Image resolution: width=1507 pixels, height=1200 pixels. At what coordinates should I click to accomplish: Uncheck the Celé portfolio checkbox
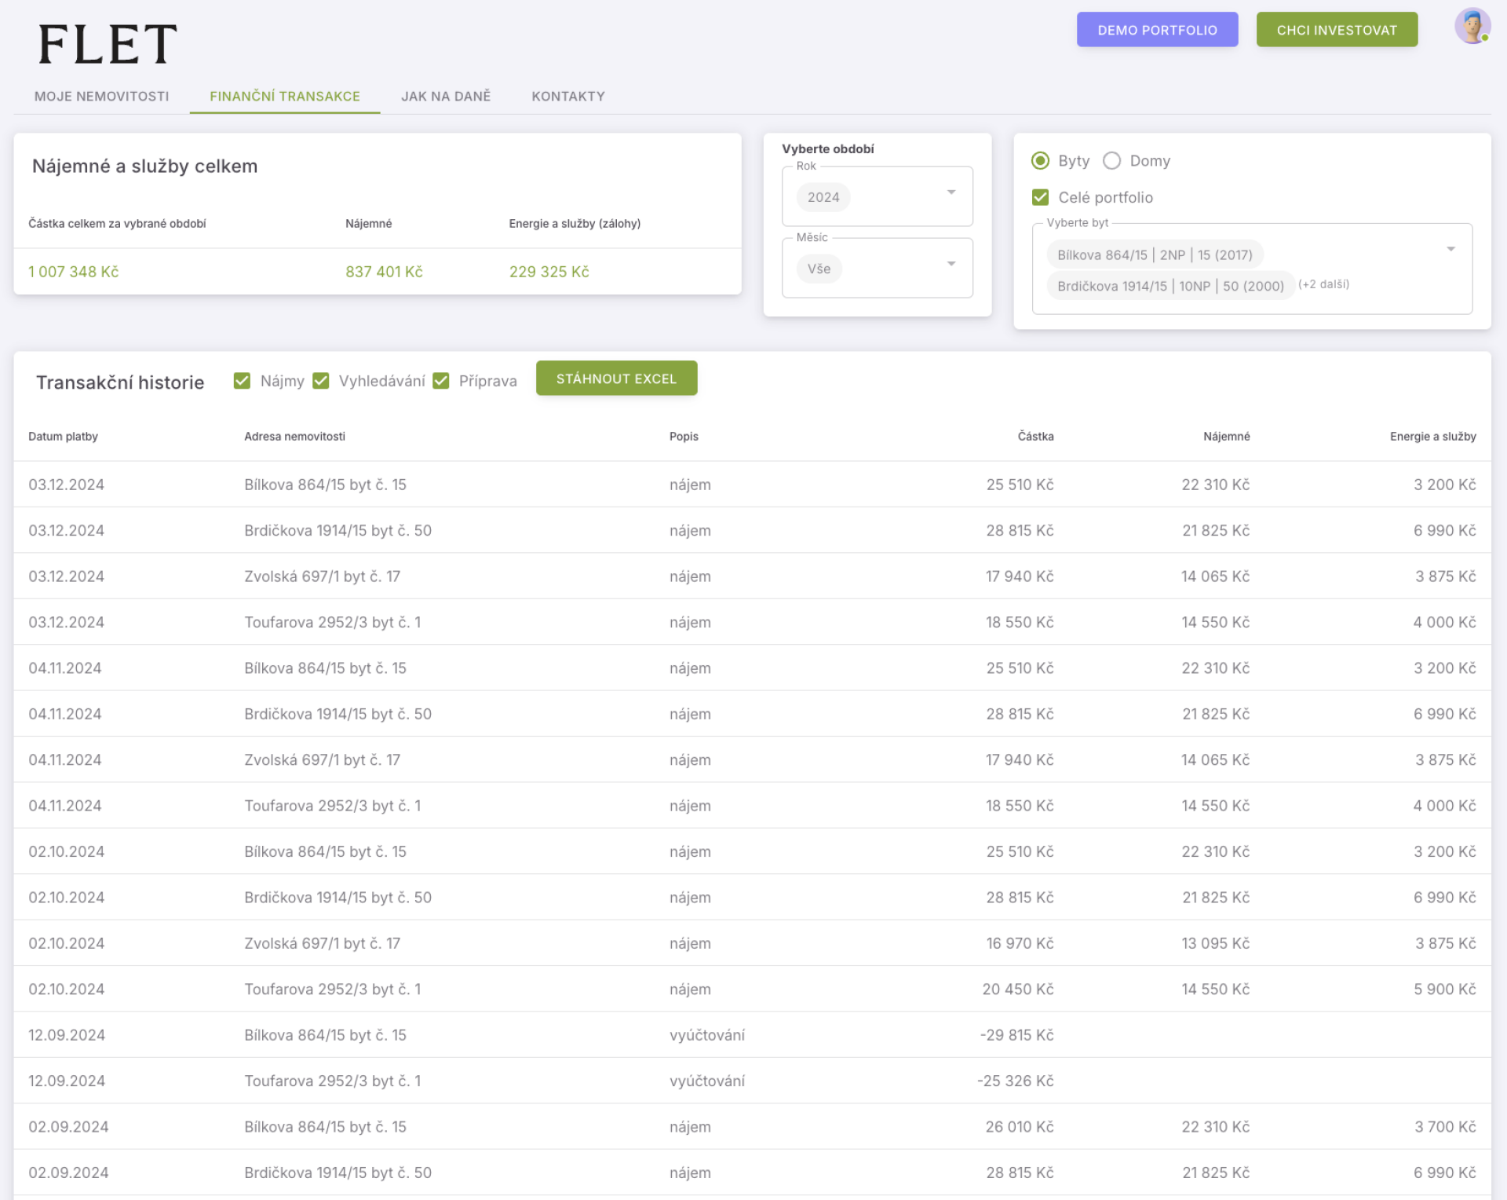pyautogui.click(x=1040, y=197)
